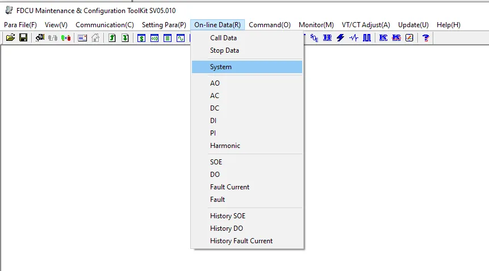Viewport: 489px width, 271px height.
Task: Open History SOE from the menu
Action: tap(247, 216)
